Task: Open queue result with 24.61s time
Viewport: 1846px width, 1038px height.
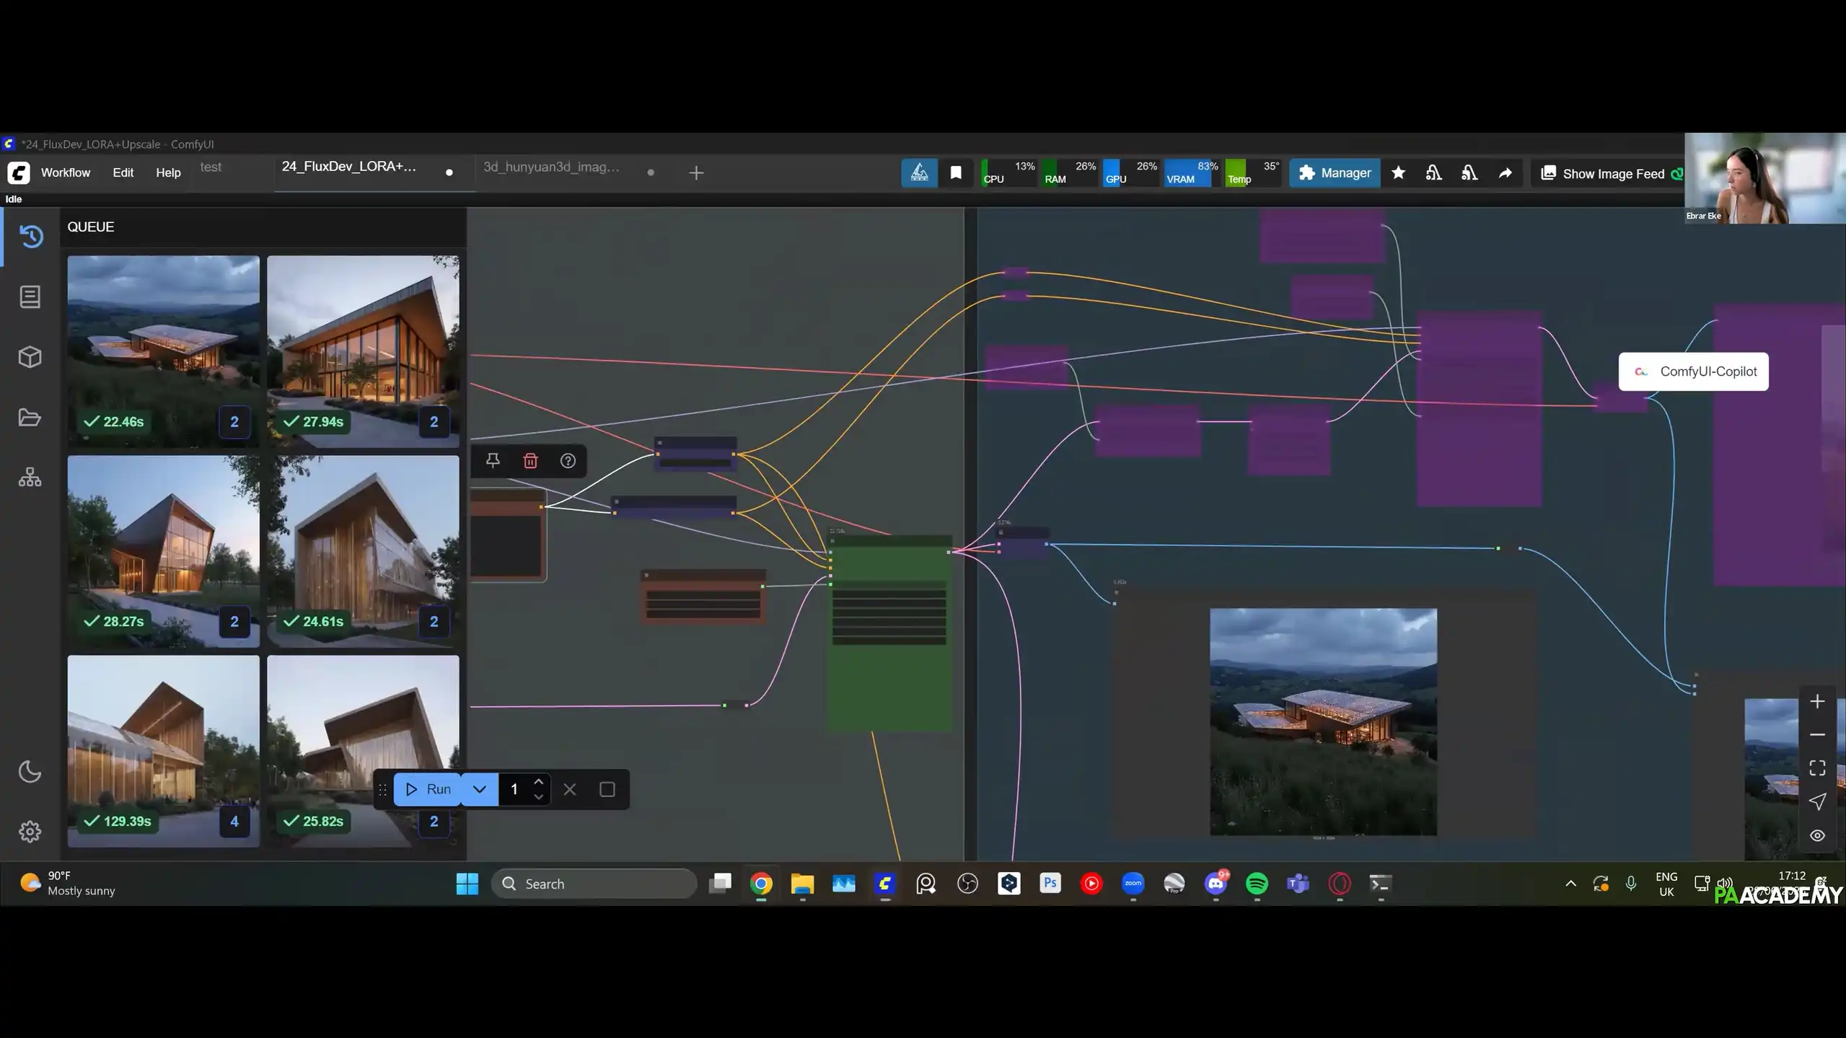Action: click(x=363, y=551)
